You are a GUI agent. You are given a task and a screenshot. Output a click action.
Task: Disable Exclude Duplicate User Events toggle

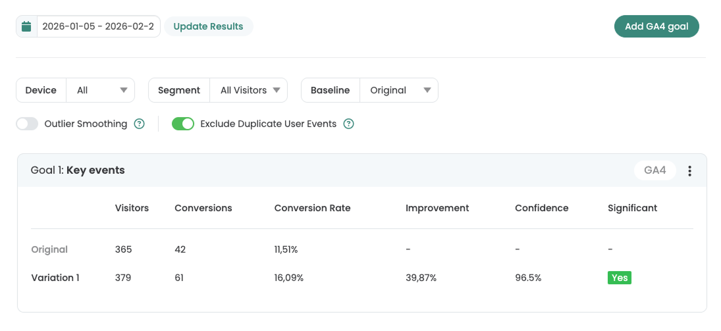(183, 124)
